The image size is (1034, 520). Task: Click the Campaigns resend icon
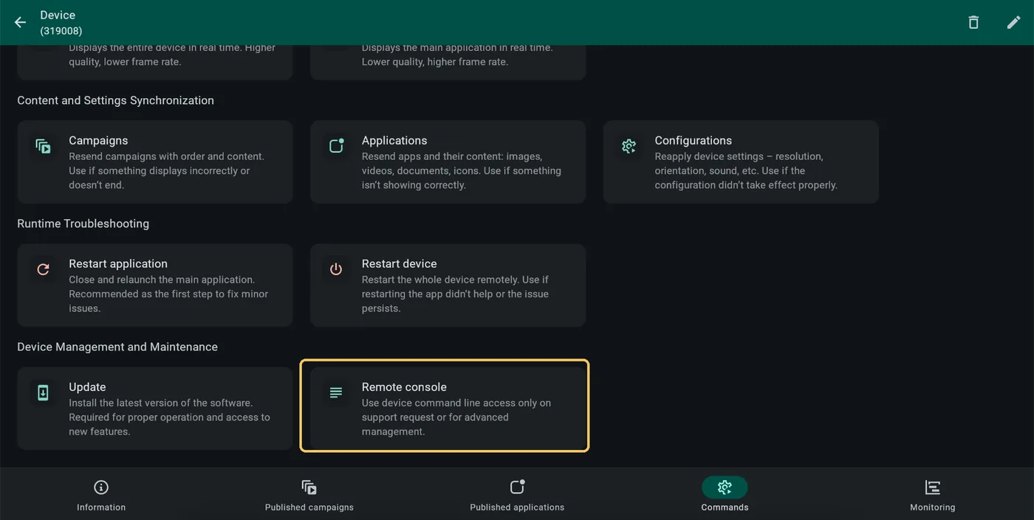[x=43, y=145]
